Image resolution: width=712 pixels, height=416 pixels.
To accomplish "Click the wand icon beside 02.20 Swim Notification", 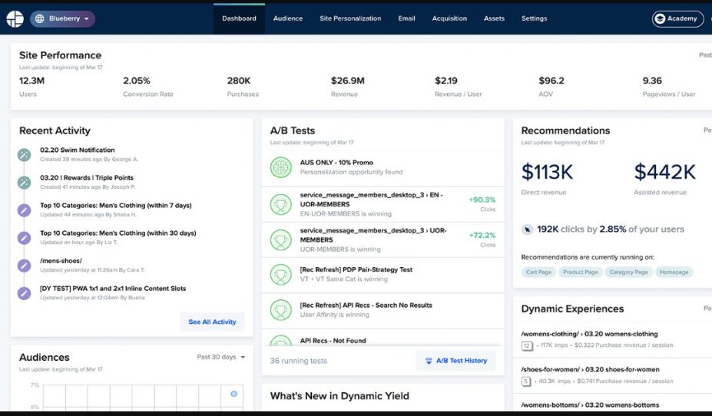I will [25, 155].
